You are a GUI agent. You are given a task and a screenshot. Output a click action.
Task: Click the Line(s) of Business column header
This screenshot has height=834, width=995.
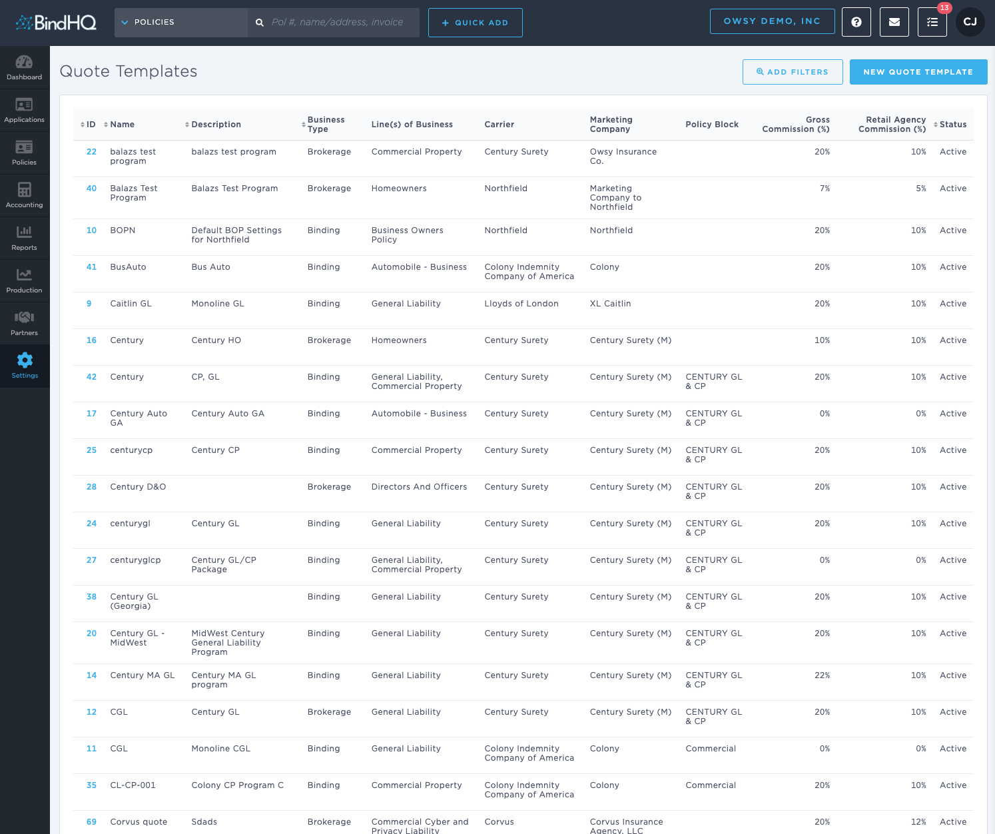[x=412, y=125]
